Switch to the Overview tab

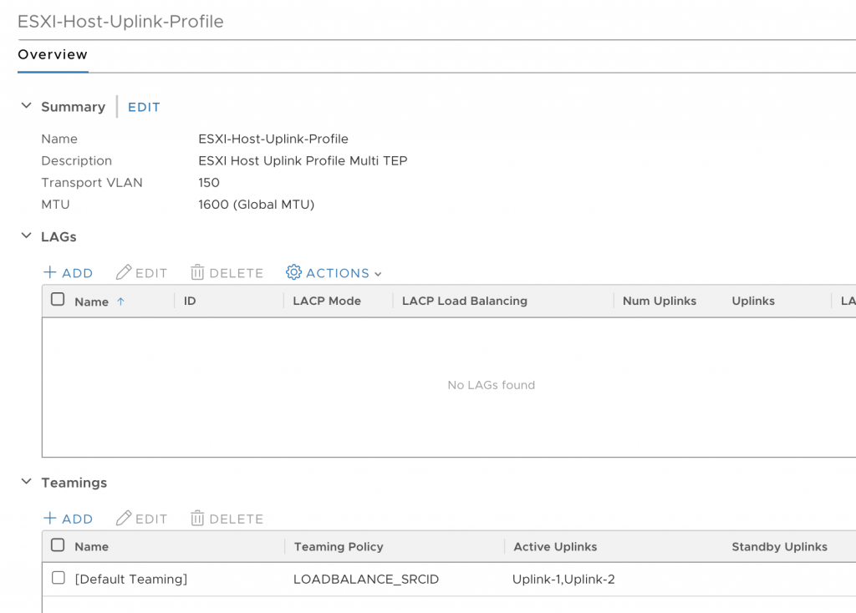(53, 54)
